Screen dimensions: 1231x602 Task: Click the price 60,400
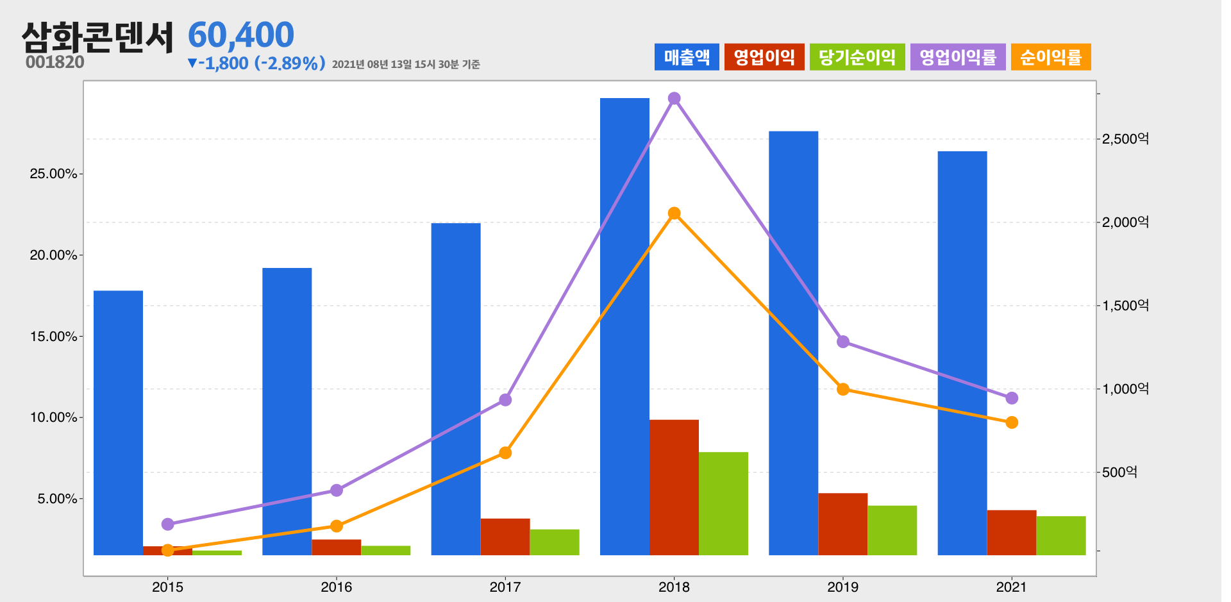[241, 35]
